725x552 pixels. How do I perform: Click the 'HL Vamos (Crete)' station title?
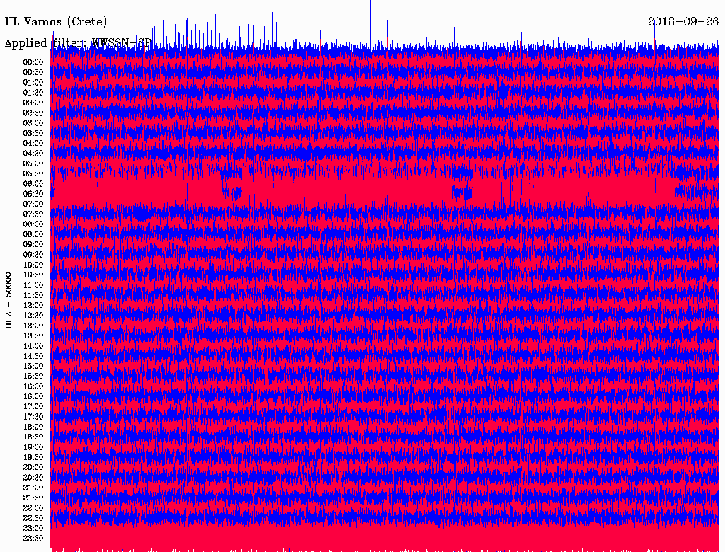pyautogui.click(x=56, y=22)
